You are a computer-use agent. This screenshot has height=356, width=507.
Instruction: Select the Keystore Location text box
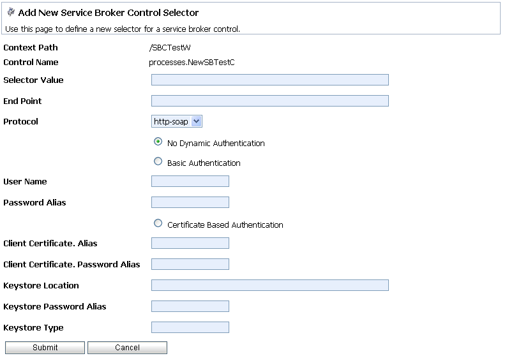(x=270, y=285)
